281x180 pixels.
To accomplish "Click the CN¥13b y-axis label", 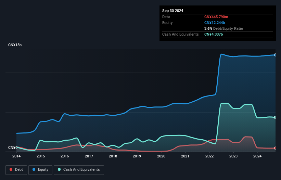I will point(15,45).
